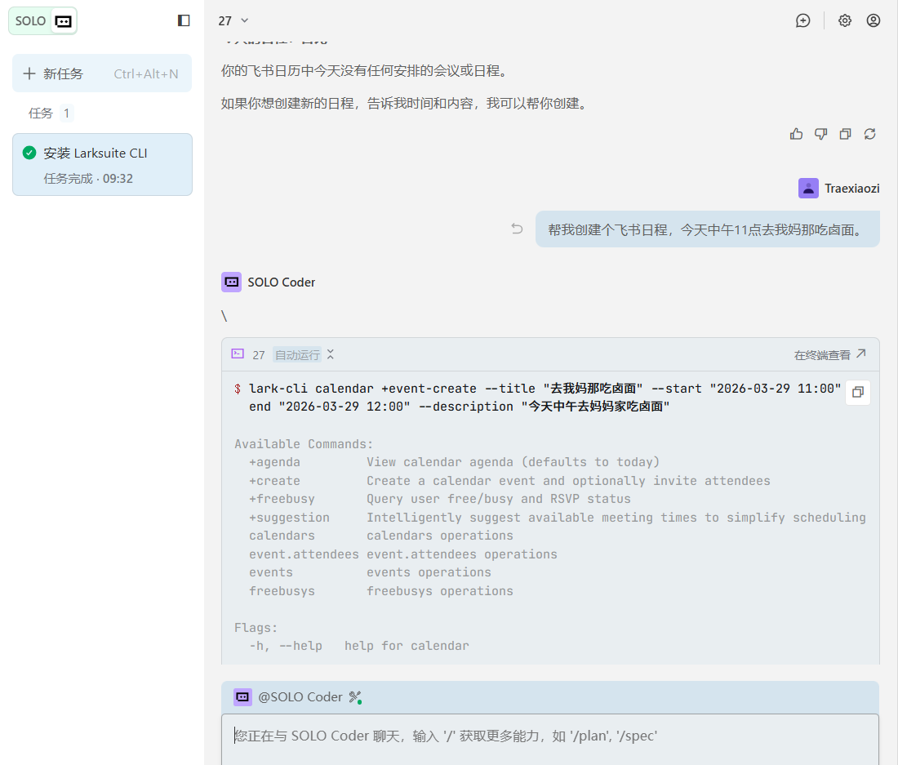Image resolution: width=898 pixels, height=765 pixels.
Task: Like the response with thumbs up
Action: click(797, 134)
